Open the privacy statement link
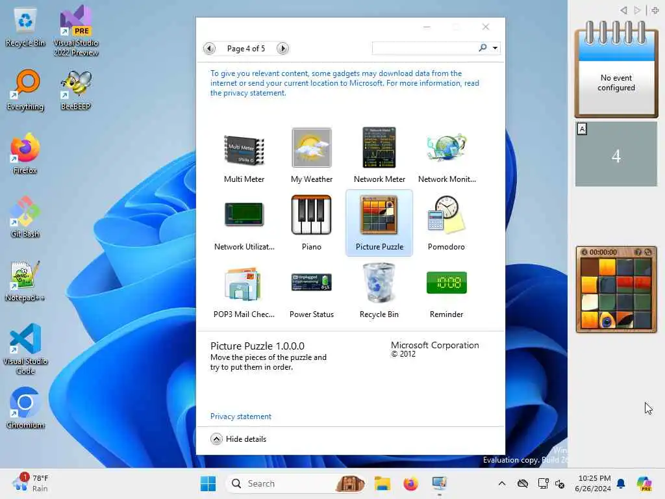Image resolution: width=665 pixels, height=499 pixels. (240, 416)
